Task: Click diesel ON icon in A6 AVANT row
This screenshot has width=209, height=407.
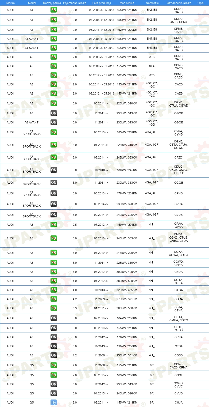Action: [54, 122]
